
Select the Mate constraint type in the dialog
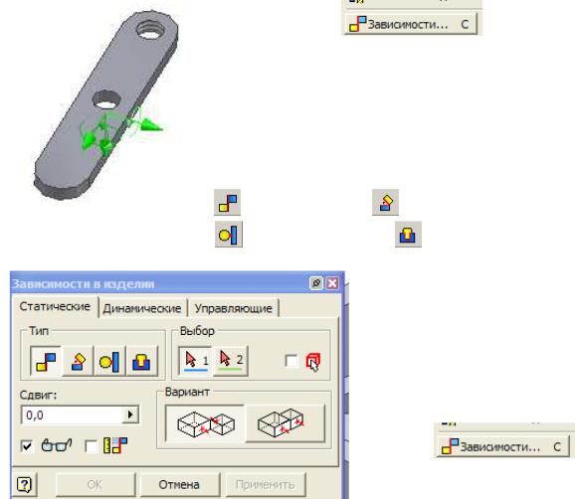46,361
